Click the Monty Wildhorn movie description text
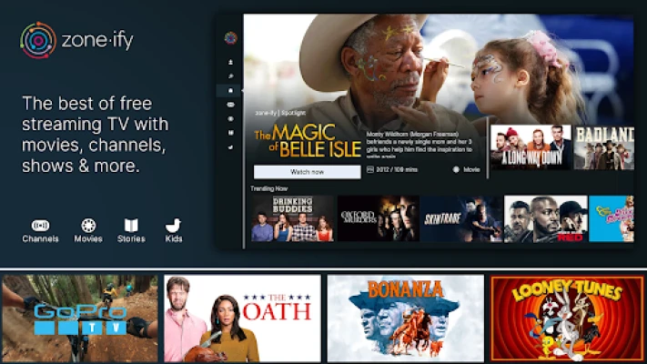The image size is (647, 364). point(420,146)
